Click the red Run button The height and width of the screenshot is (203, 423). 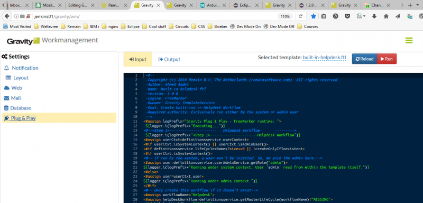pyautogui.click(x=387, y=59)
